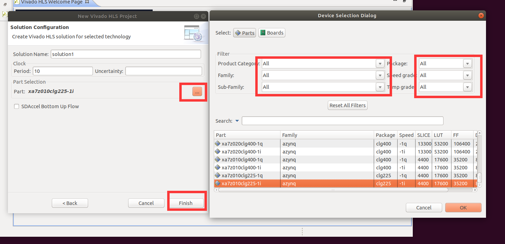This screenshot has height=244, width=505.
Task: Expand Search options arrow
Action: pyautogui.click(x=237, y=121)
